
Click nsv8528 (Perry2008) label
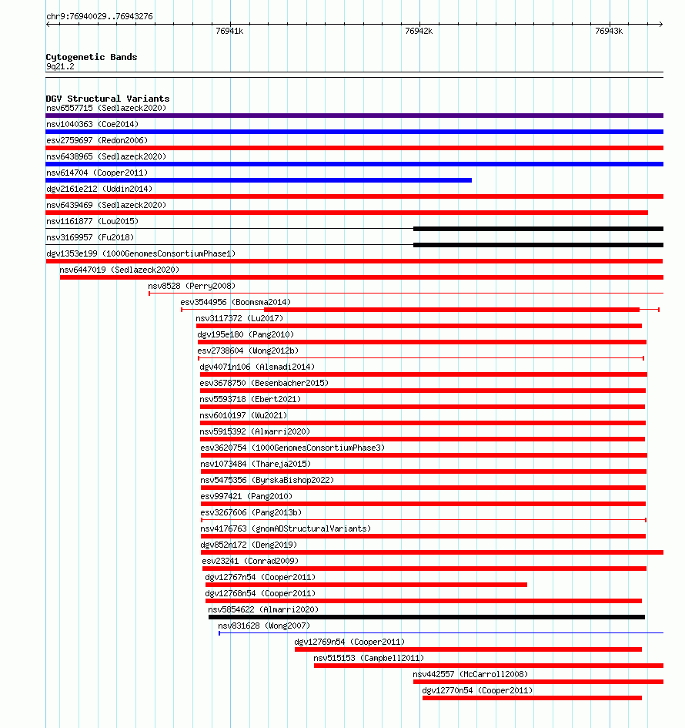[x=192, y=287]
